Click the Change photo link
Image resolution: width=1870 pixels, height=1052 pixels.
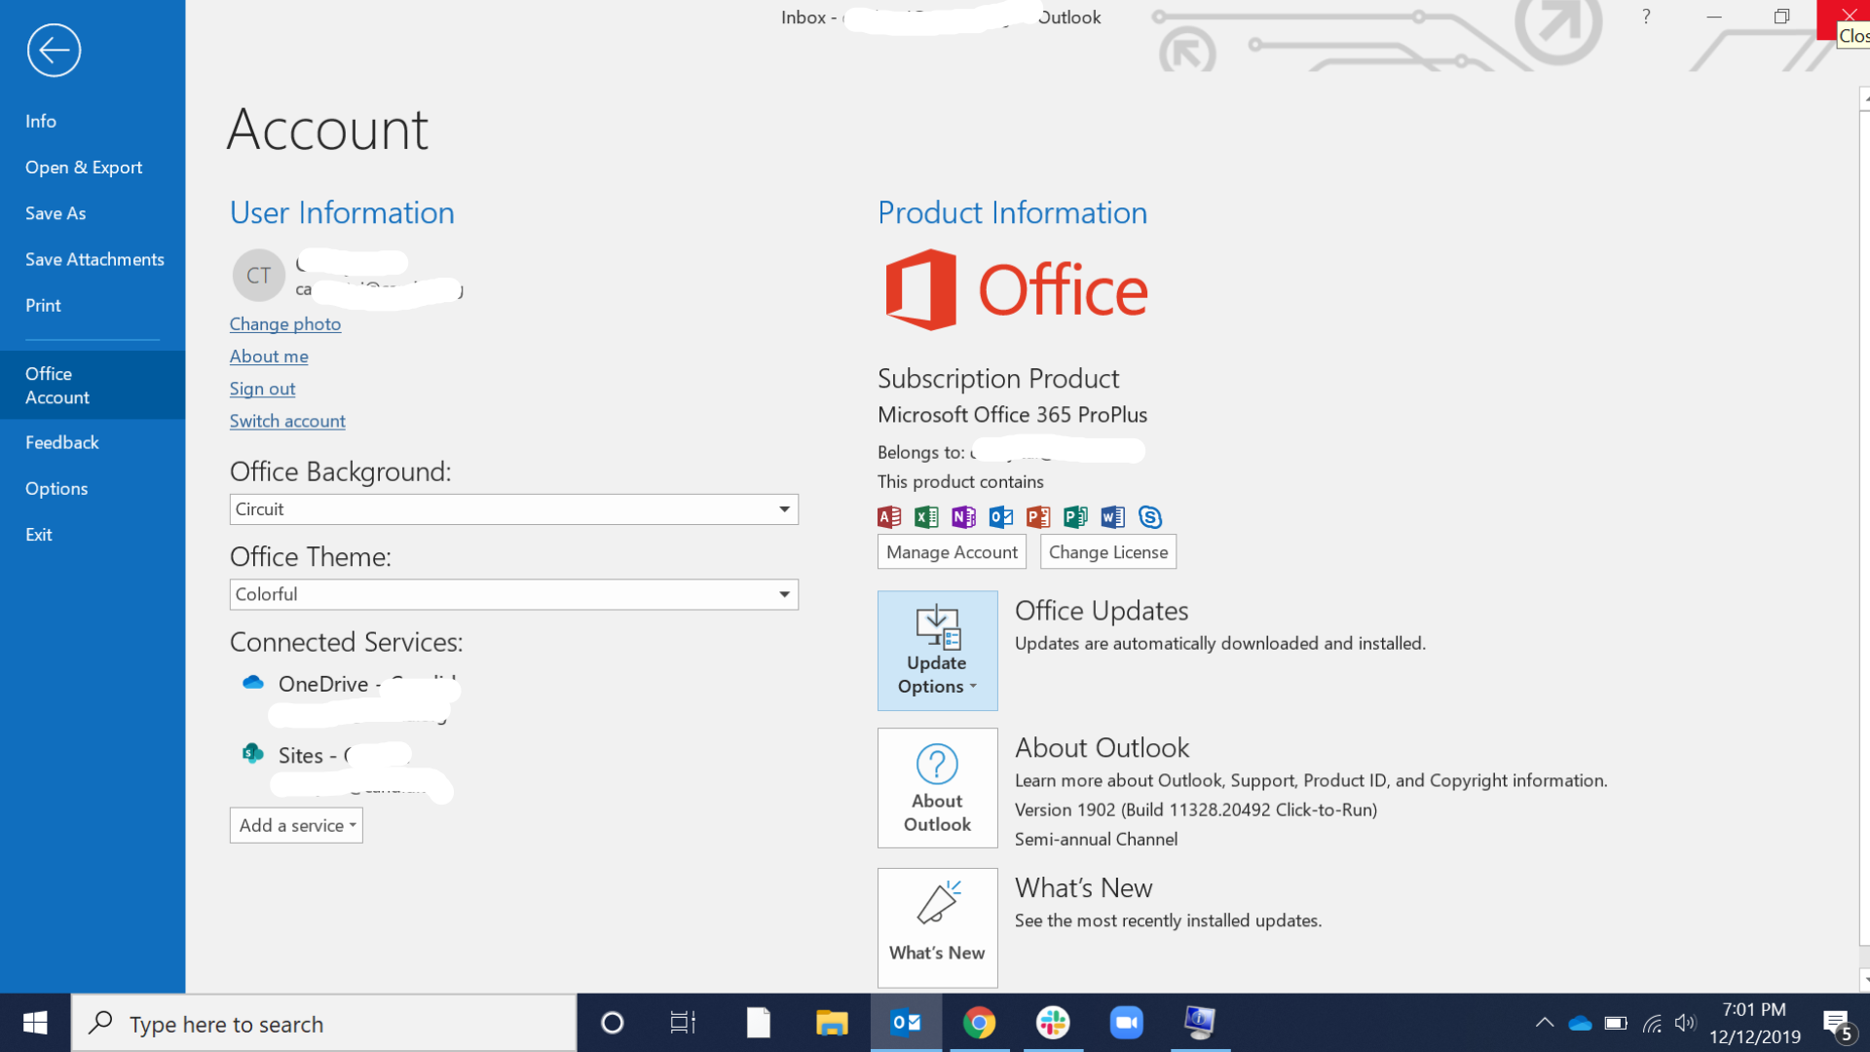point(285,324)
